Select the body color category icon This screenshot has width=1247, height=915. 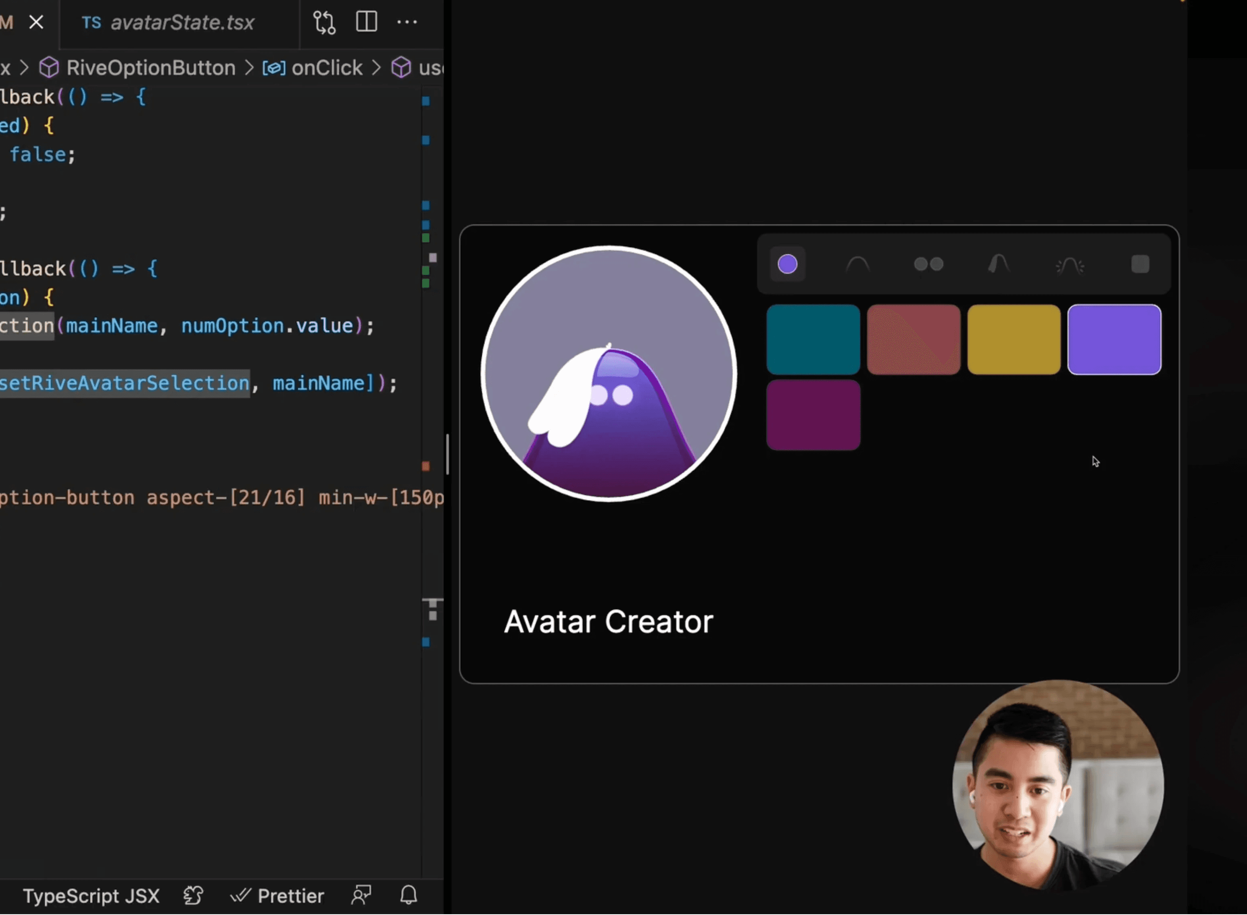(x=787, y=264)
